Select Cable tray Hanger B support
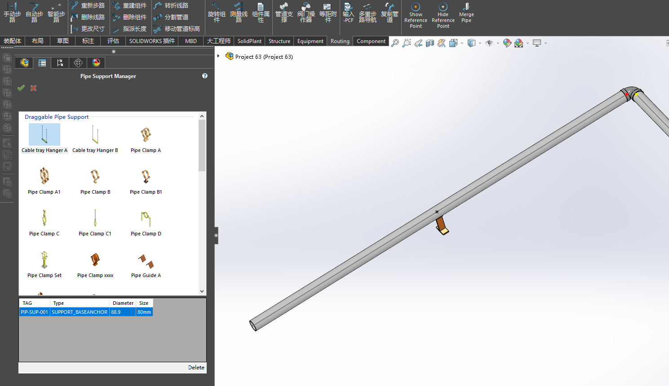Viewport: 669px width, 386px height. [95, 139]
